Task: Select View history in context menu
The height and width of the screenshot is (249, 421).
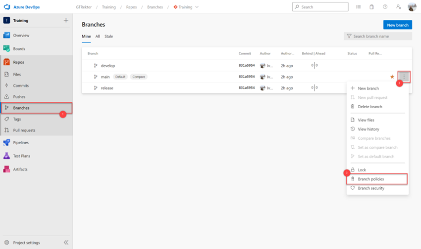Action: click(x=377, y=129)
